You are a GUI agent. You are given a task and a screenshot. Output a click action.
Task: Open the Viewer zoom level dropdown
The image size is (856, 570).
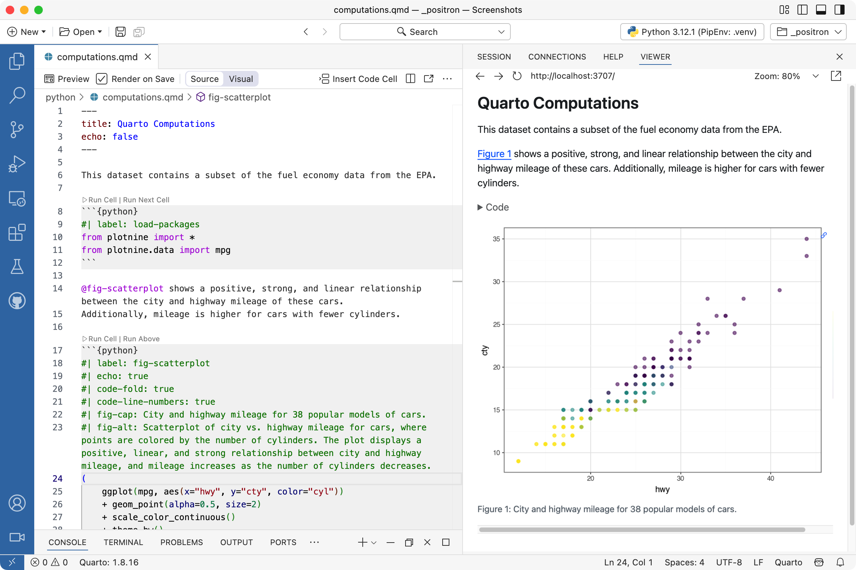point(815,76)
